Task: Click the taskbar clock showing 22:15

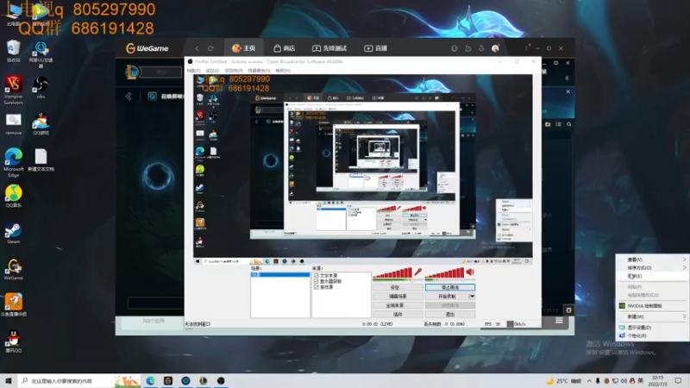Action: pos(658,380)
